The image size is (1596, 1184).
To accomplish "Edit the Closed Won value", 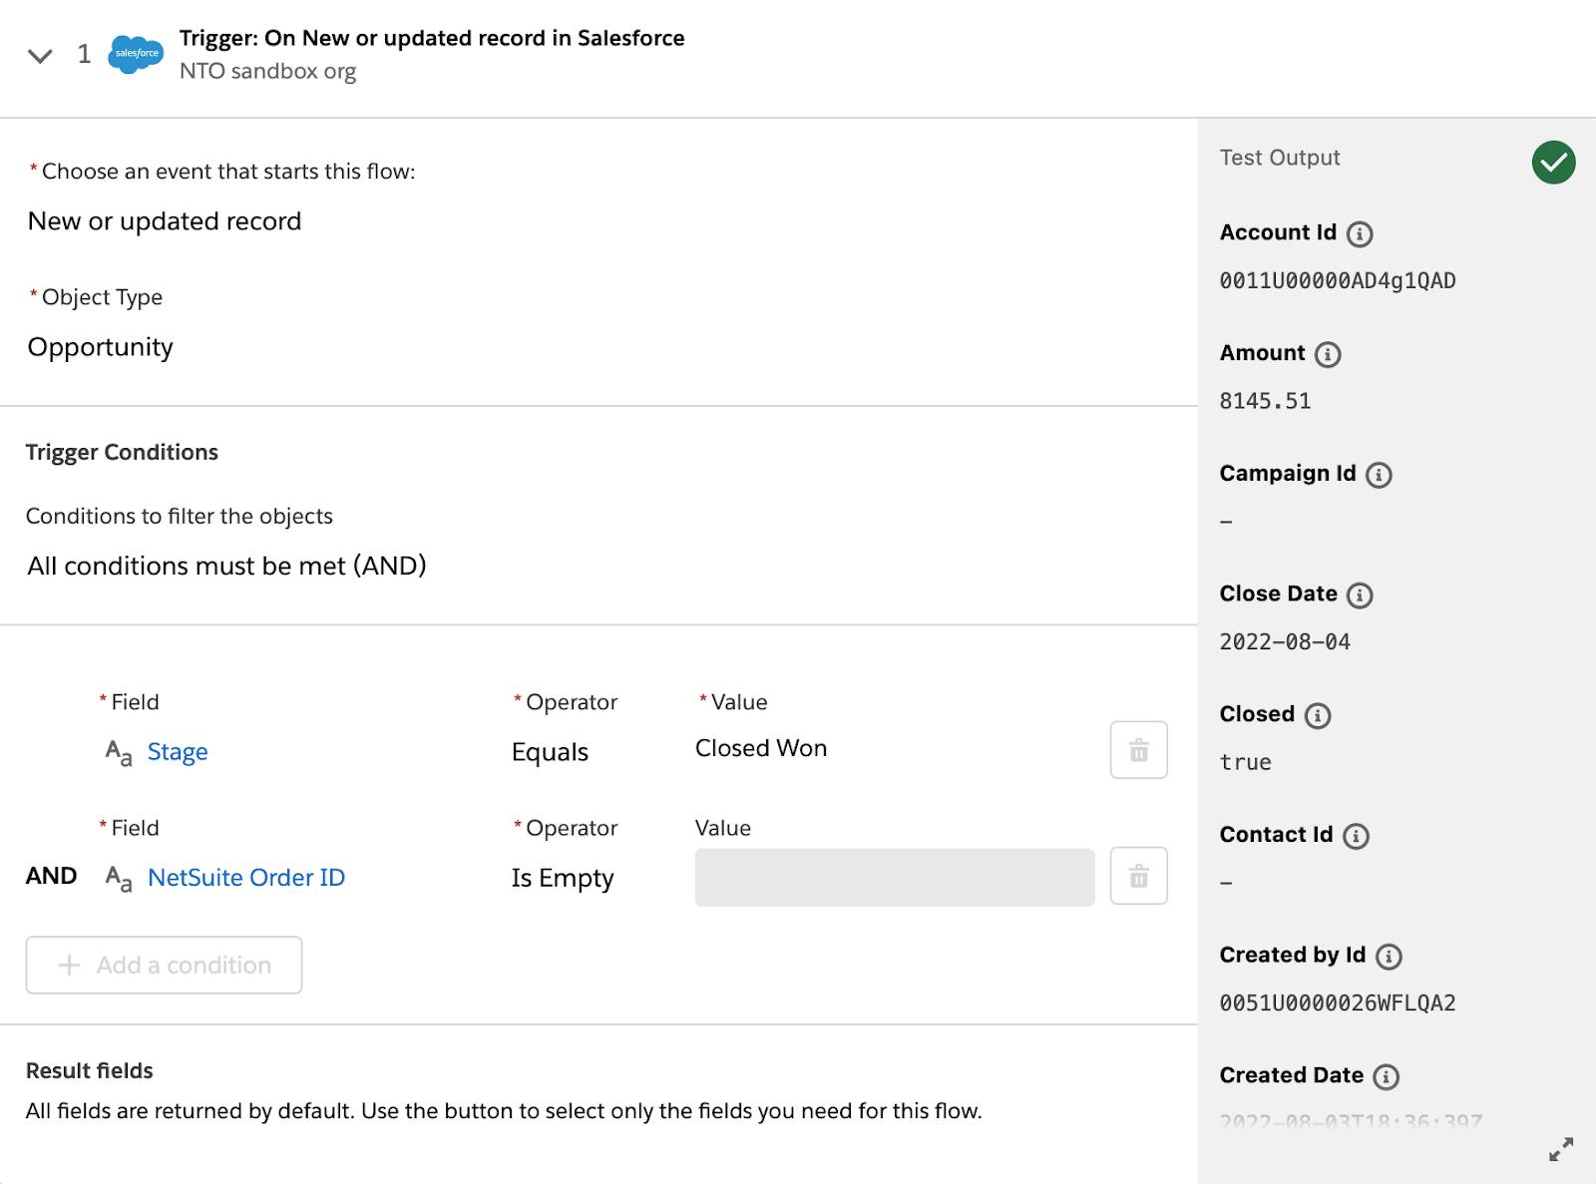I will tap(761, 748).
